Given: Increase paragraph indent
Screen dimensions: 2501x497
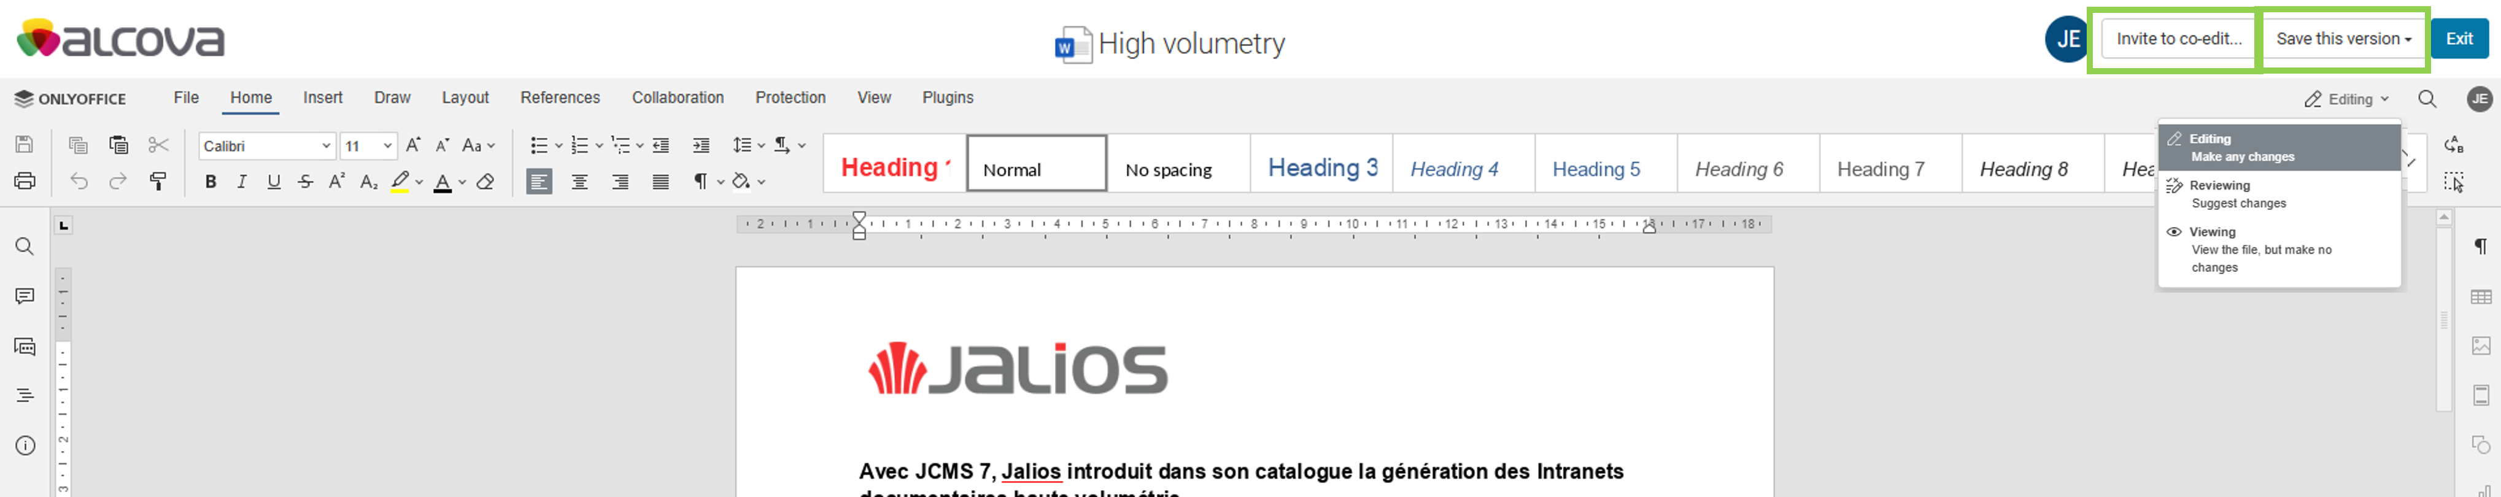Looking at the screenshot, I should [701, 145].
